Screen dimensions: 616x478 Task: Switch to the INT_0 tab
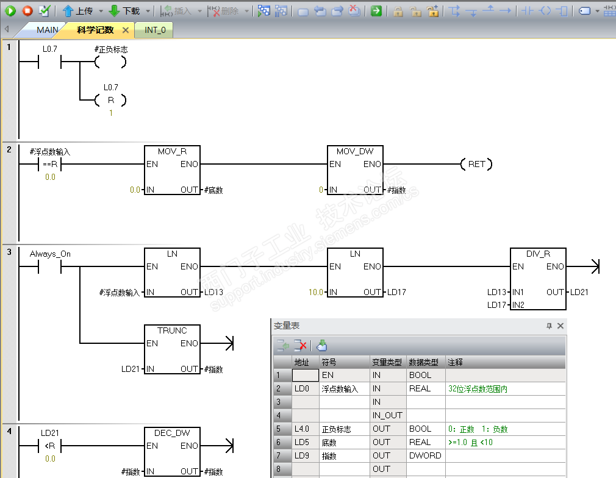tap(155, 30)
